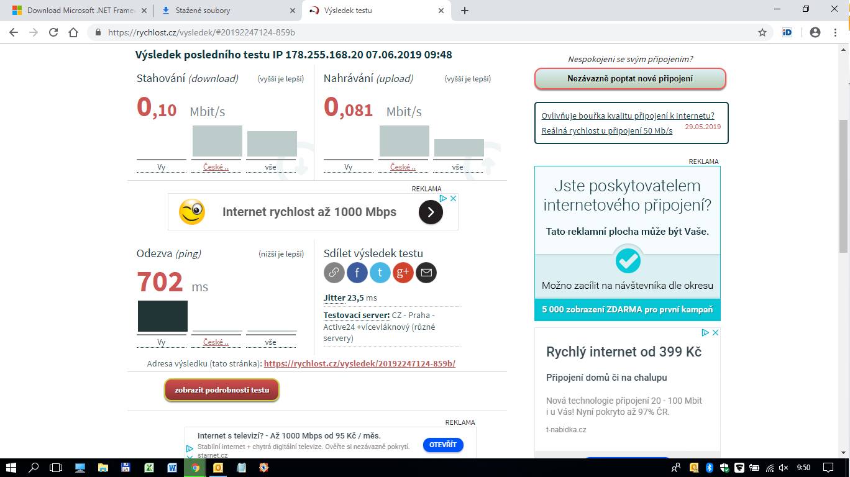Open Excel from the Windows taskbar

(x=149, y=468)
